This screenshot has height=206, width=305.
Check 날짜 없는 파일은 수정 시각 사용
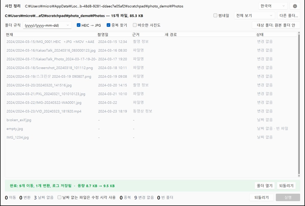click(x=87, y=197)
